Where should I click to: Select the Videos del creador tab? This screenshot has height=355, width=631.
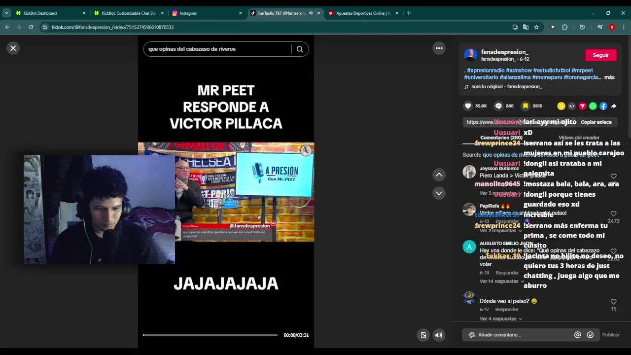[579, 138]
